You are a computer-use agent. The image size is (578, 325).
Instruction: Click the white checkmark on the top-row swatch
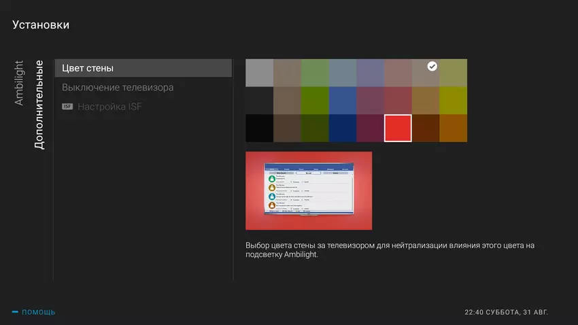[432, 66]
